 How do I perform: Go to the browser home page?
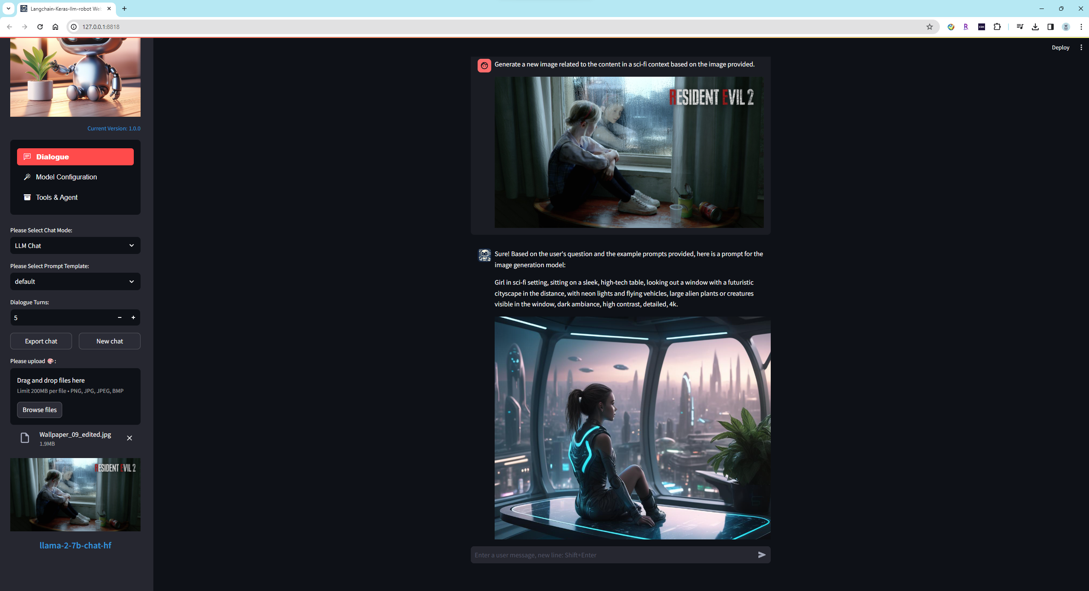[55, 27]
